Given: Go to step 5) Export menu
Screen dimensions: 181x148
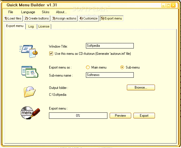Looking at the screenshot, I should click(x=112, y=18).
